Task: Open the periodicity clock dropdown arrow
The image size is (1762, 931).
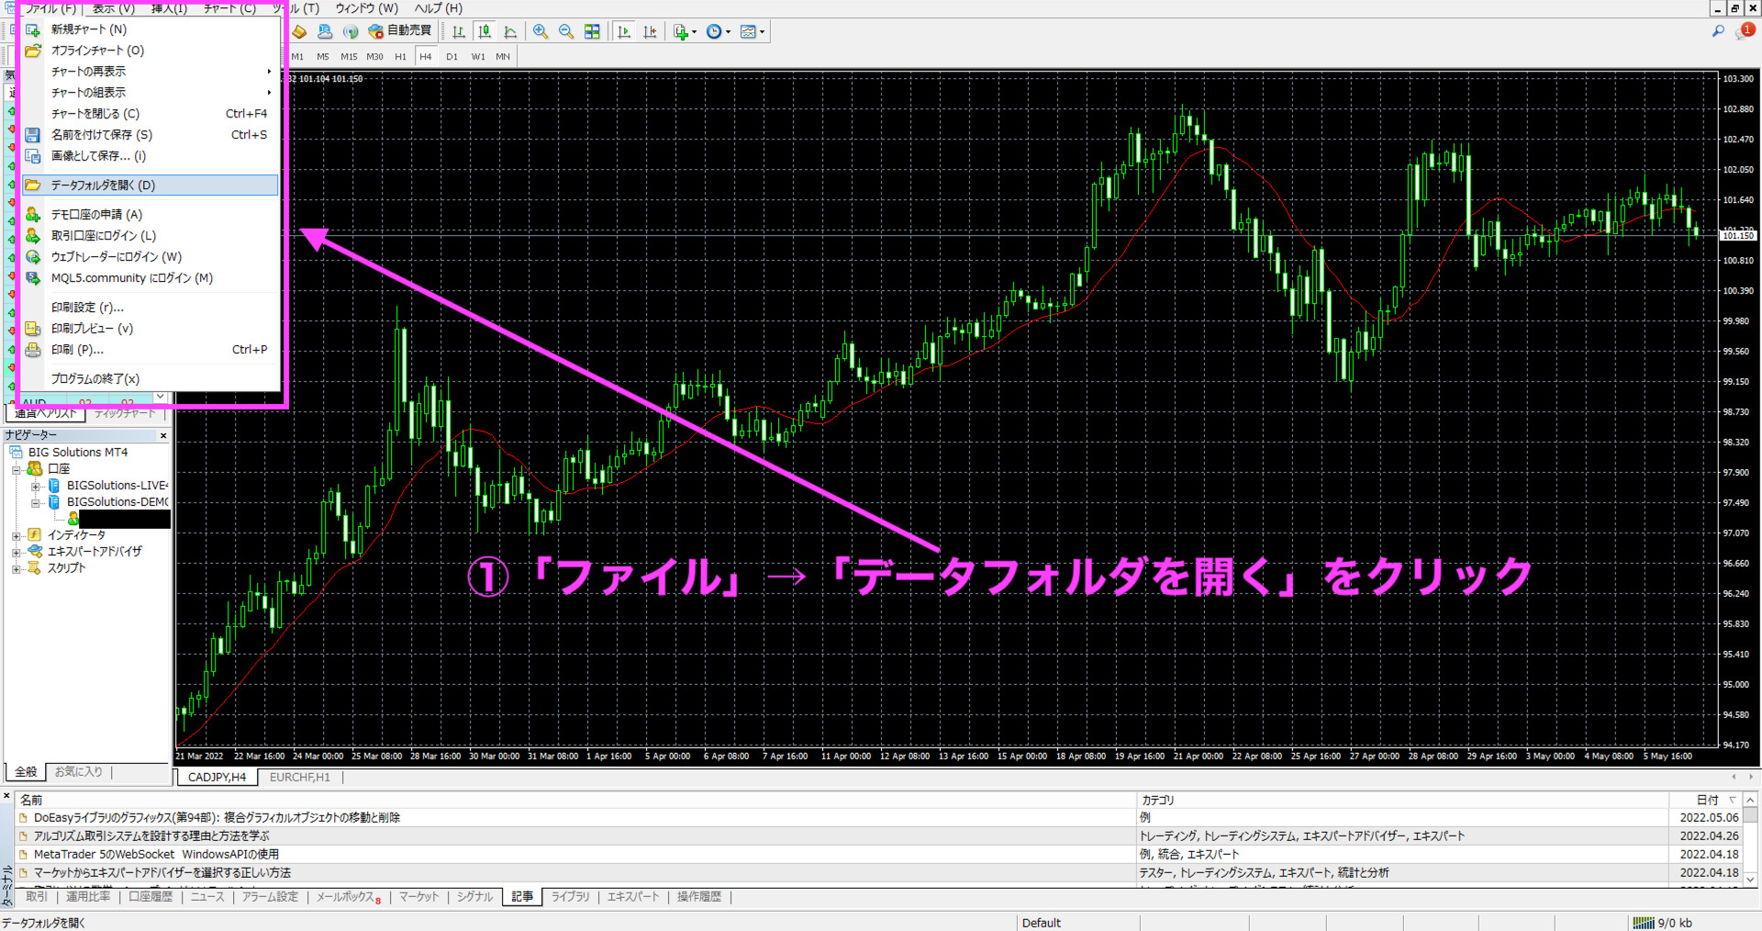Action: click(729, 32)
